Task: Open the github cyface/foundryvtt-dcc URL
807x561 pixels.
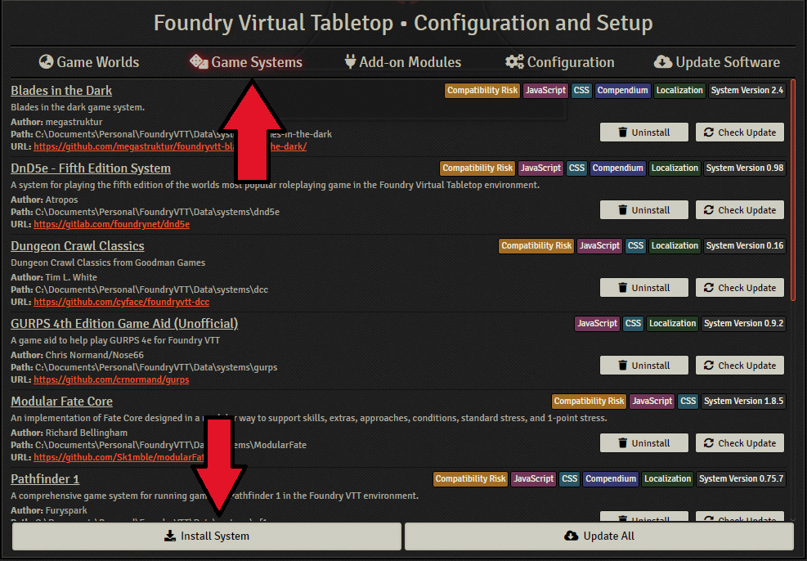Action: click(122, 302)
